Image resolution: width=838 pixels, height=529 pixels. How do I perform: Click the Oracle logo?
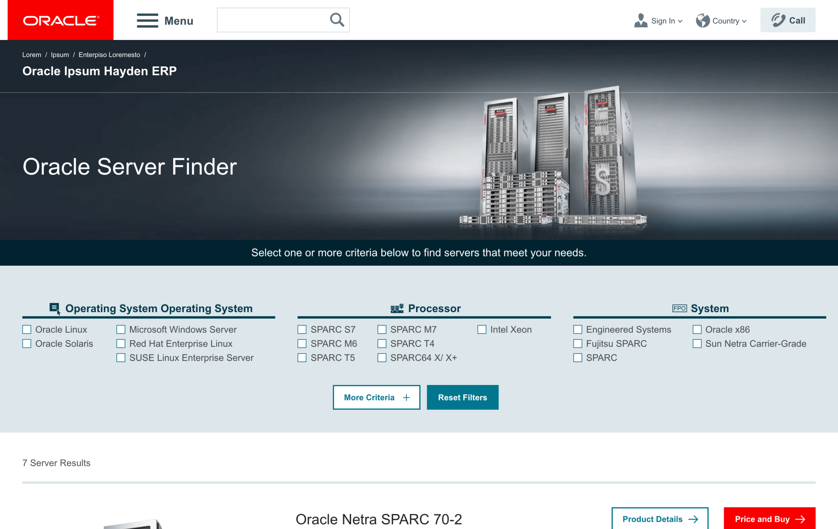[61, 20]
